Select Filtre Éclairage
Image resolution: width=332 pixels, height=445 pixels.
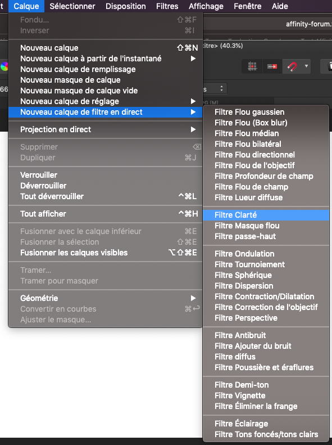coord(266,424)
